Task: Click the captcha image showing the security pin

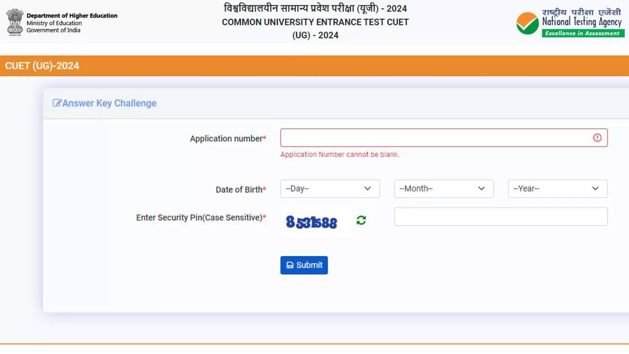Action: pos(312,223)
